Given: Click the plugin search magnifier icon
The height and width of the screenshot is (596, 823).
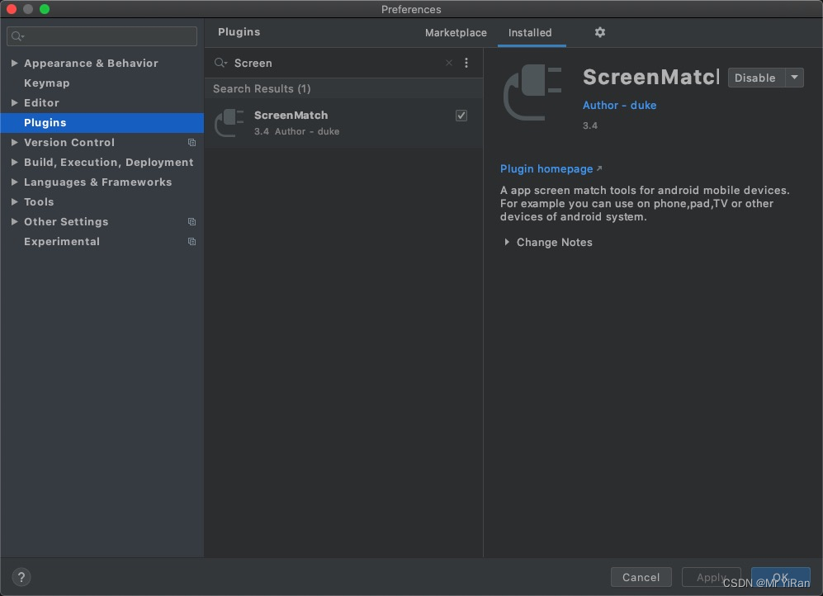Looking at the screenshot, I should [220, 63].
